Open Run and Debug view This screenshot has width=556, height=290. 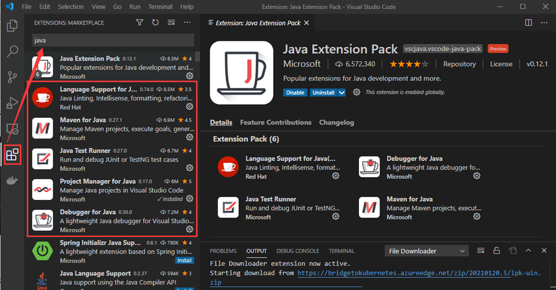[x=12, y=103]
